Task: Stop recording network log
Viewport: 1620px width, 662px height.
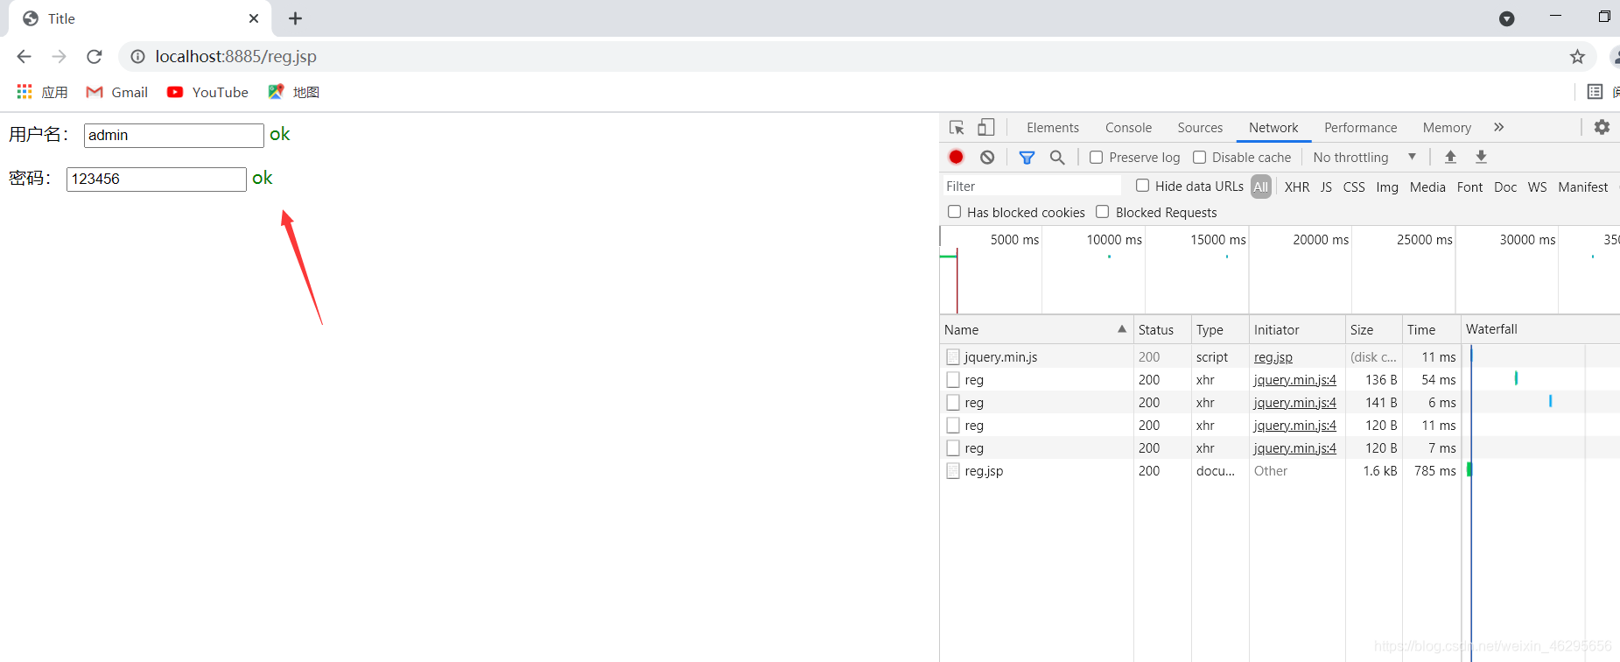Action: [957, 158]
